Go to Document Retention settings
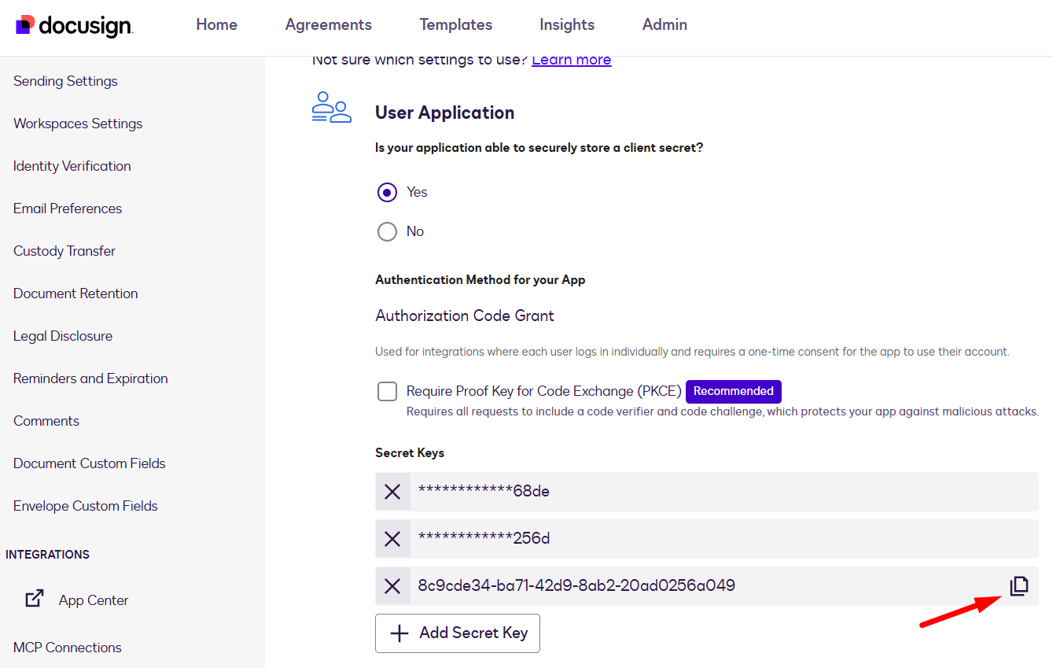Screen dimensions: 1053x668 tap(75, 293)
